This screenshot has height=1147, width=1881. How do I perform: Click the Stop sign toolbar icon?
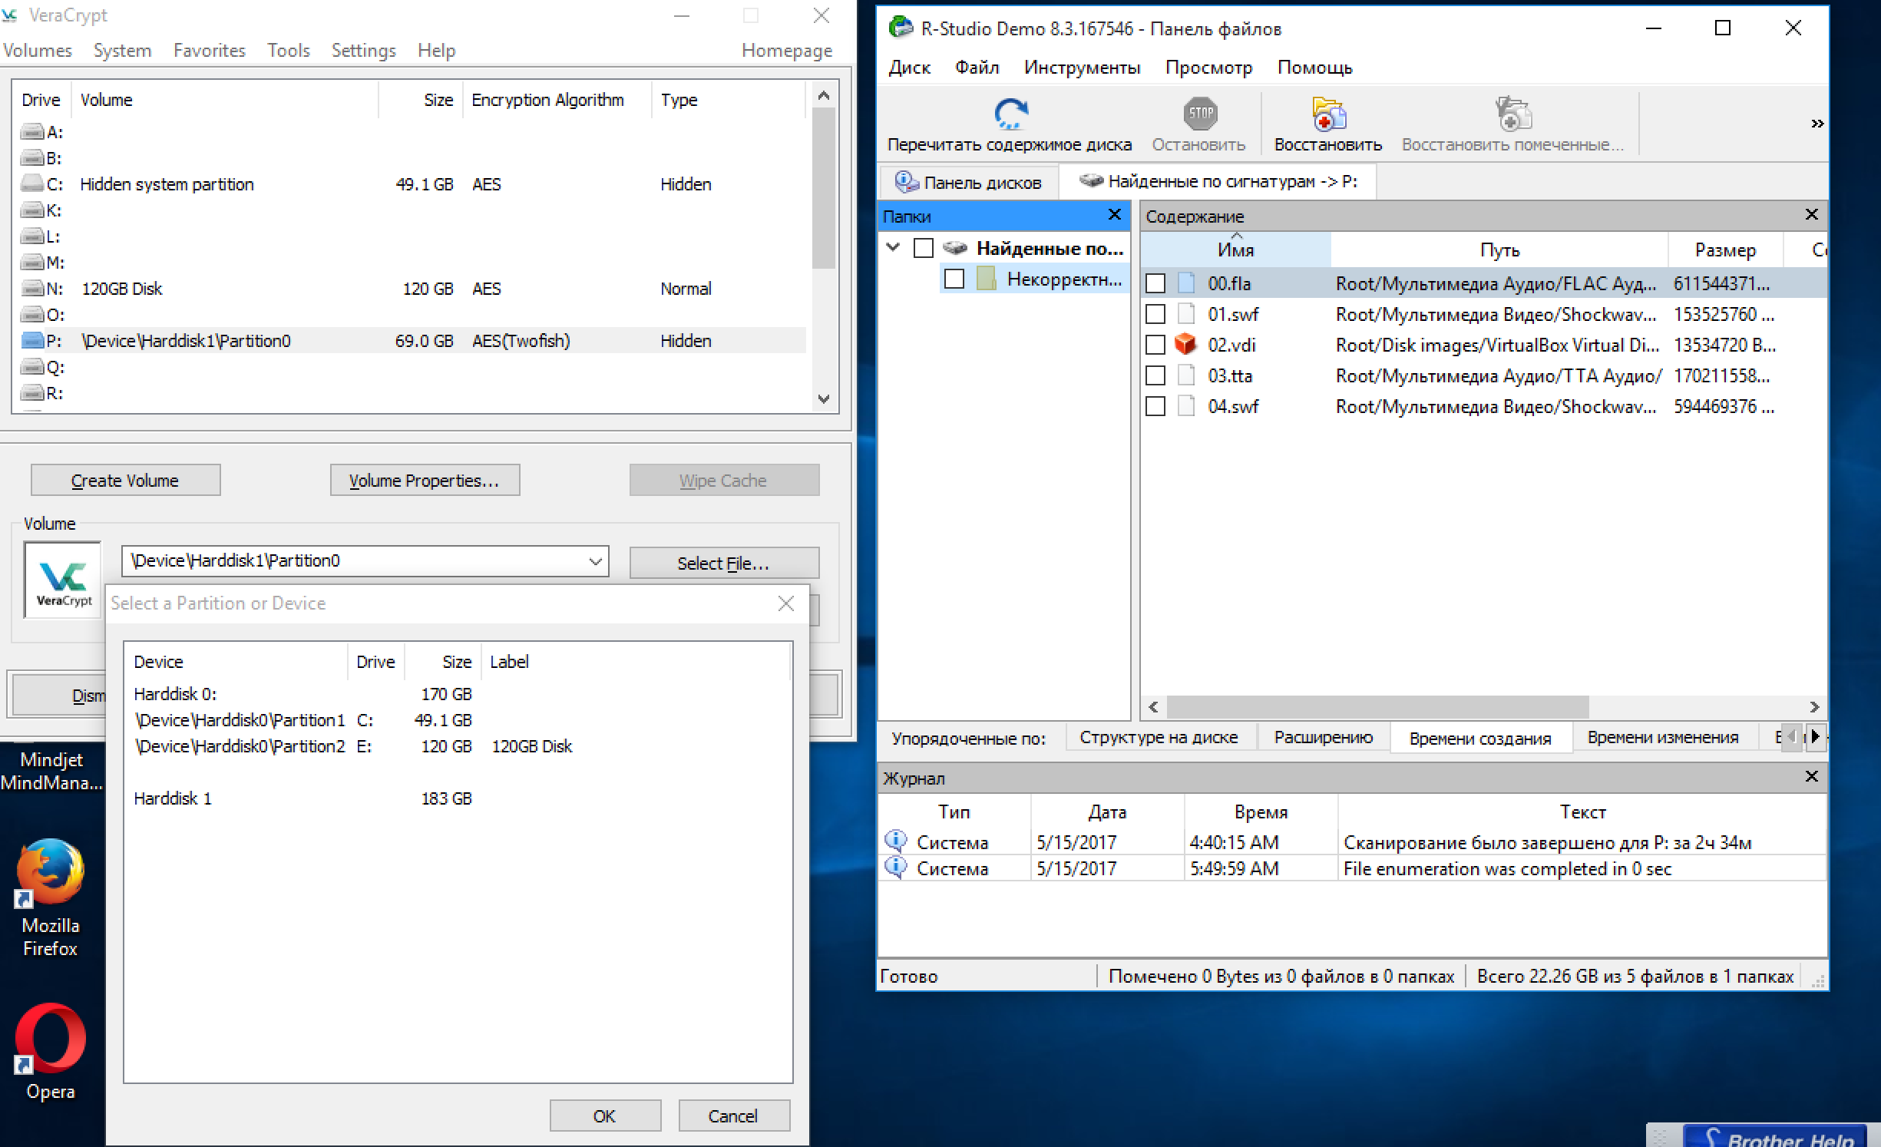coord(1200,114)
